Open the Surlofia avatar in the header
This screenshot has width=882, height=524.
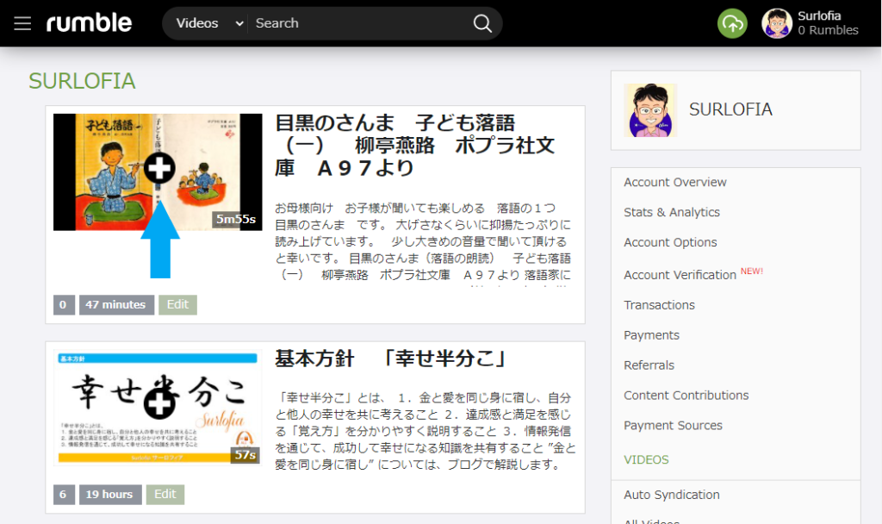(x=776, y=23)
